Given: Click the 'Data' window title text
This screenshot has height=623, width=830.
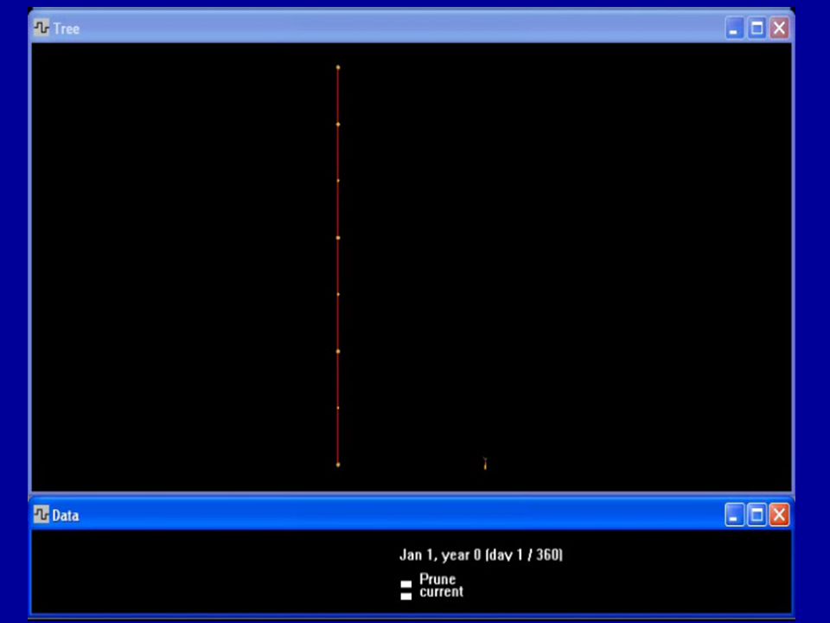Looking at the screenshot, I should (x=66, y=516).
